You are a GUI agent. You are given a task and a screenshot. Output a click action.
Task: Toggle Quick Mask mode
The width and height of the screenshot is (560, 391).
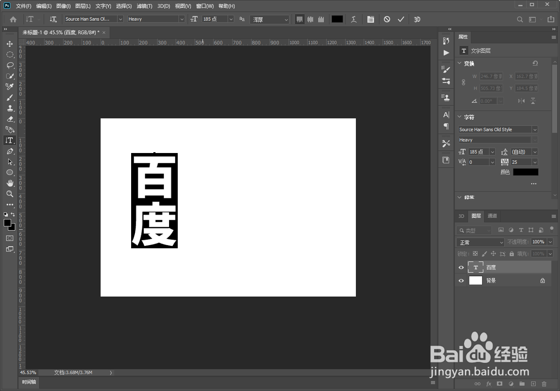(10, 238)
